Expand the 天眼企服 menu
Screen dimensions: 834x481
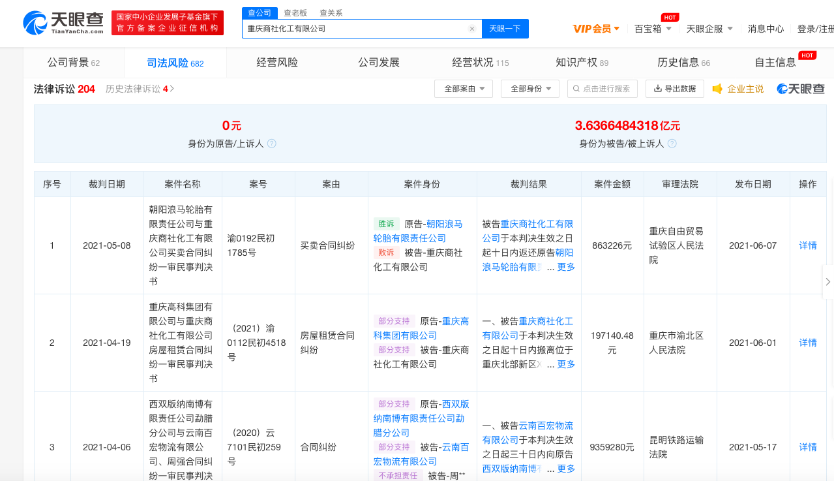click(x=709, y=29)
